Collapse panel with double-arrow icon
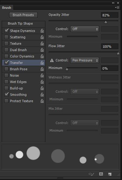The width and height of the screenshot is (122, 180). [113, 3]
